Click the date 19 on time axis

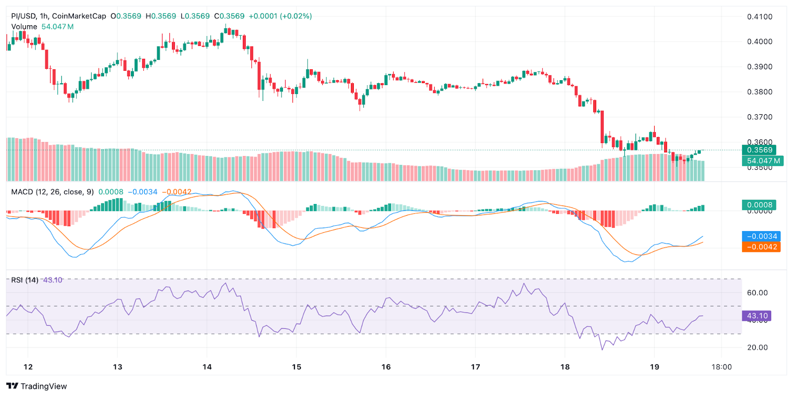(654, 367)
